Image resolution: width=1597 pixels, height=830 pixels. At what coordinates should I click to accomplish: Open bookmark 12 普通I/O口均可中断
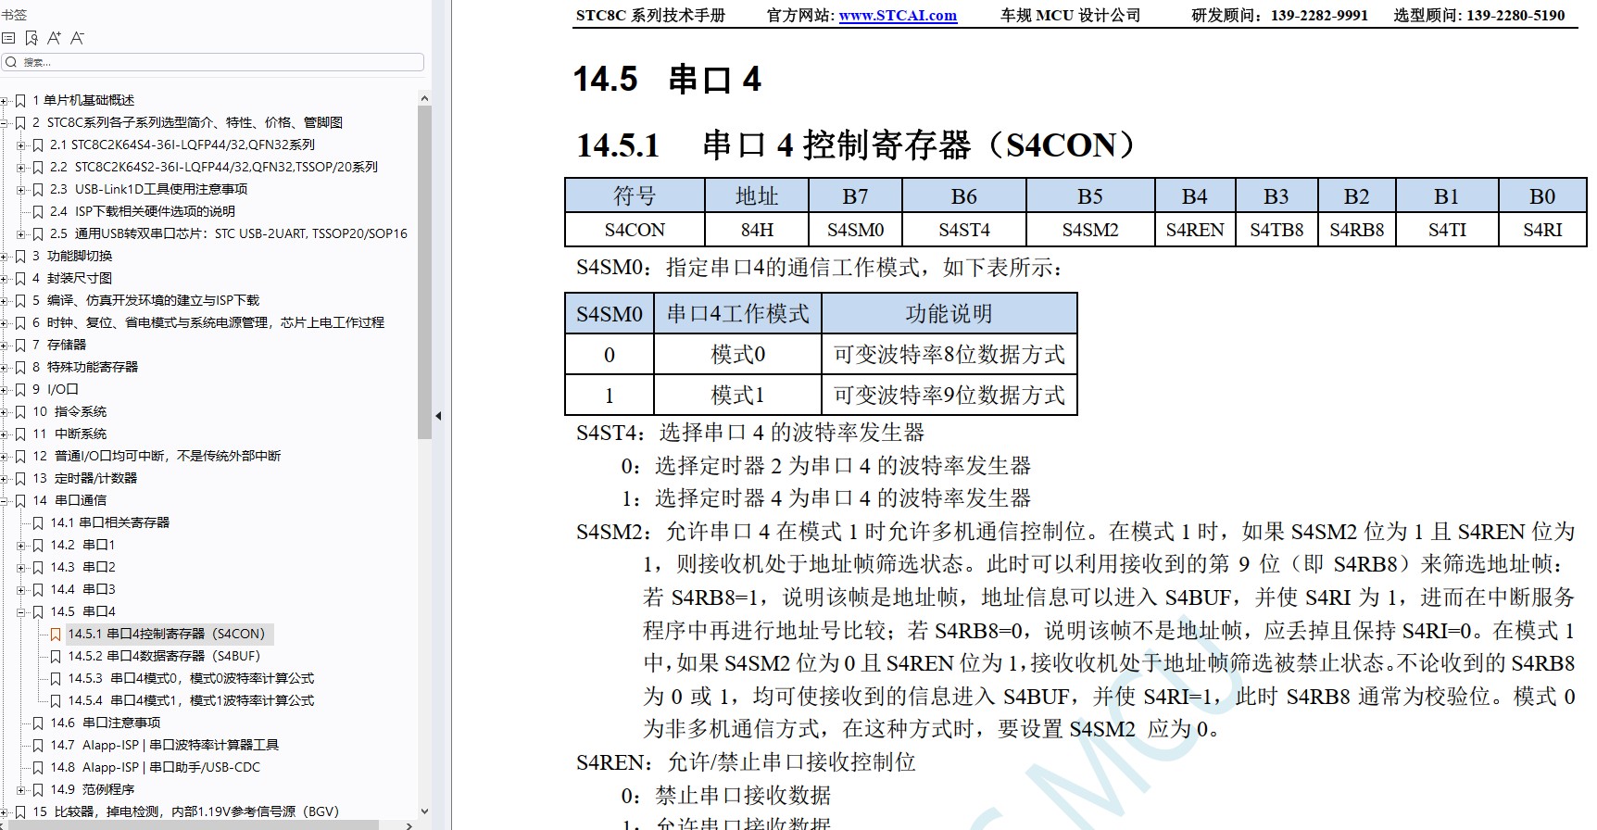point(157,456)
